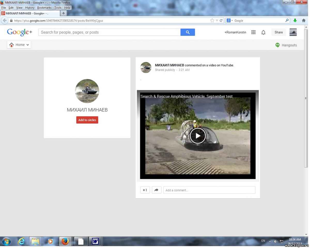Click the Firefox back arrow button

[x=5, y=20]
